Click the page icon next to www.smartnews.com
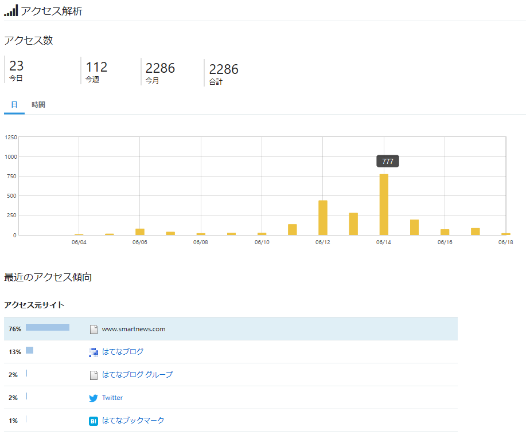Screen dimensions: 526x443 pos(93,330)
